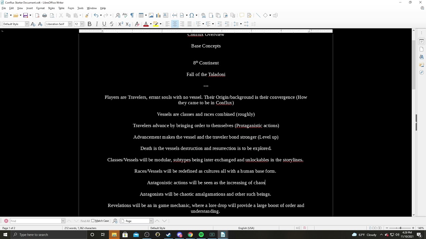Screen dimensions: 426x239
Task: Insert hyperlink icon
Action: 203,15
